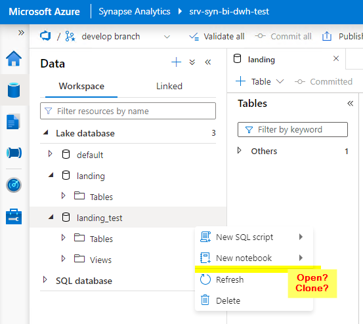Expand all resources double chevron

[192, 62]
